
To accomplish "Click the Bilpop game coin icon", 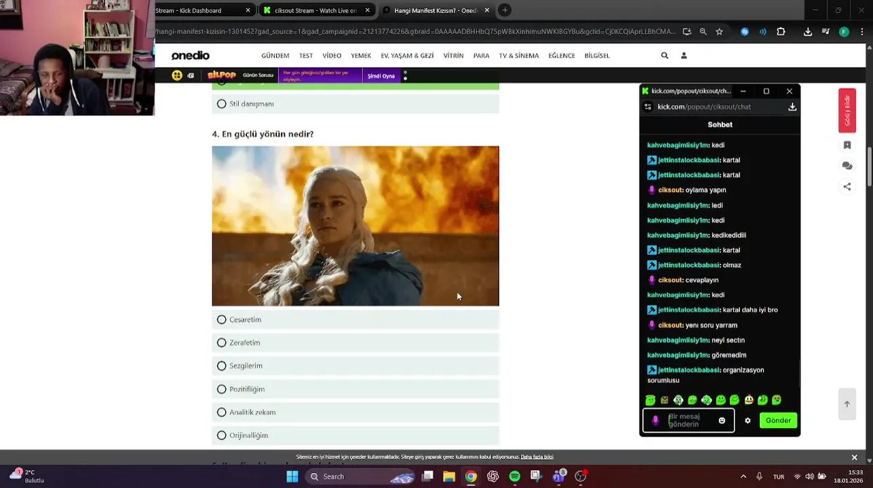I will (177, 75).
